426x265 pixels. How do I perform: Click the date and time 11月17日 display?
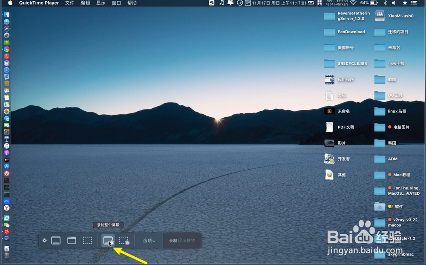[279, 3]
